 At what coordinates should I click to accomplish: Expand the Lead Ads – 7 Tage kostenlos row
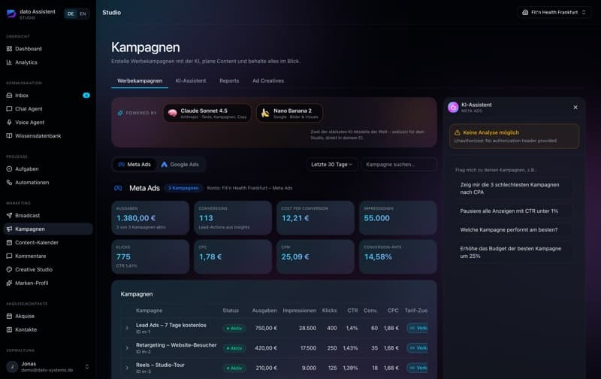point(127,328)
